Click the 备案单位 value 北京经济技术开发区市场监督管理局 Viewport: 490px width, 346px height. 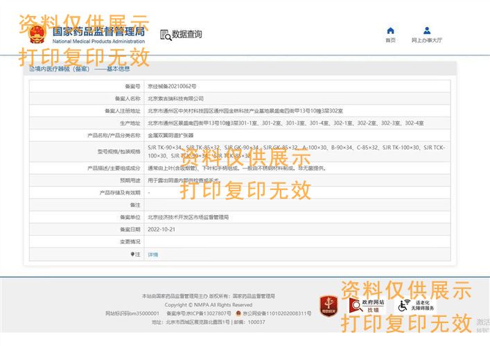click(x=188, y=217)
